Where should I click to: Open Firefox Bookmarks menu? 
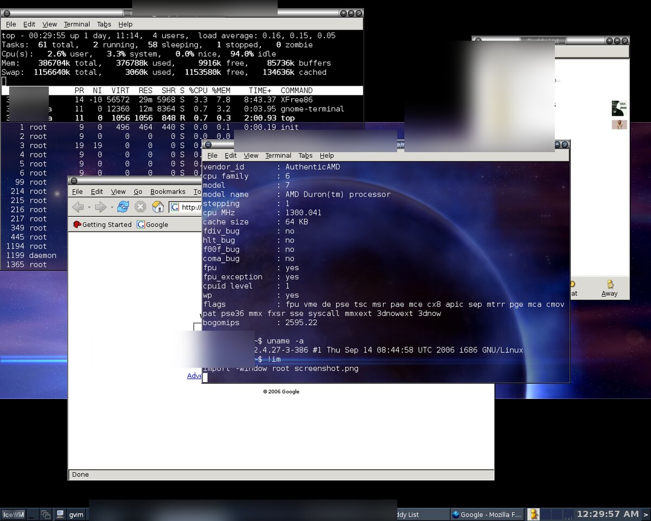168,192
